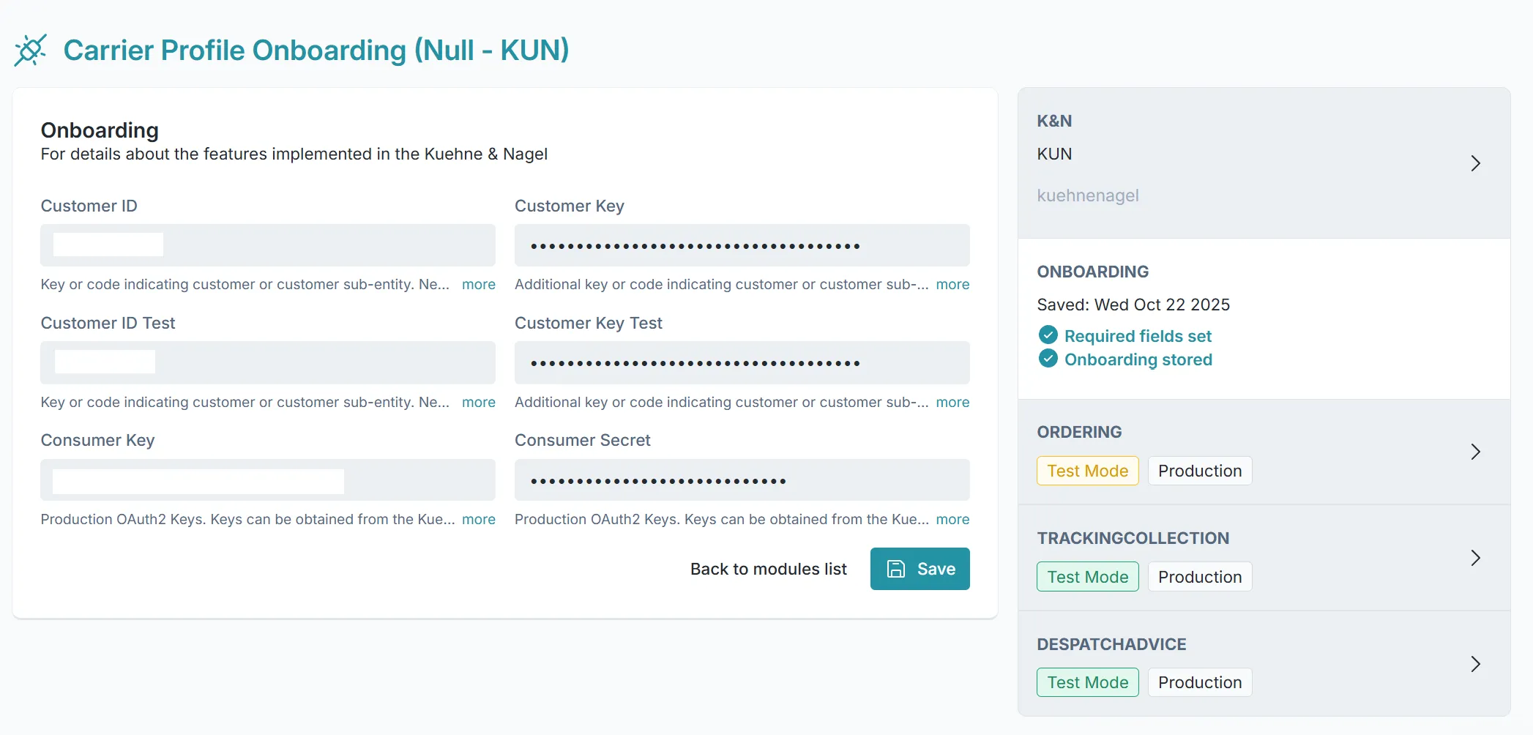
Task: Click into the Customer ID field
Action: (x=267, y=245)
